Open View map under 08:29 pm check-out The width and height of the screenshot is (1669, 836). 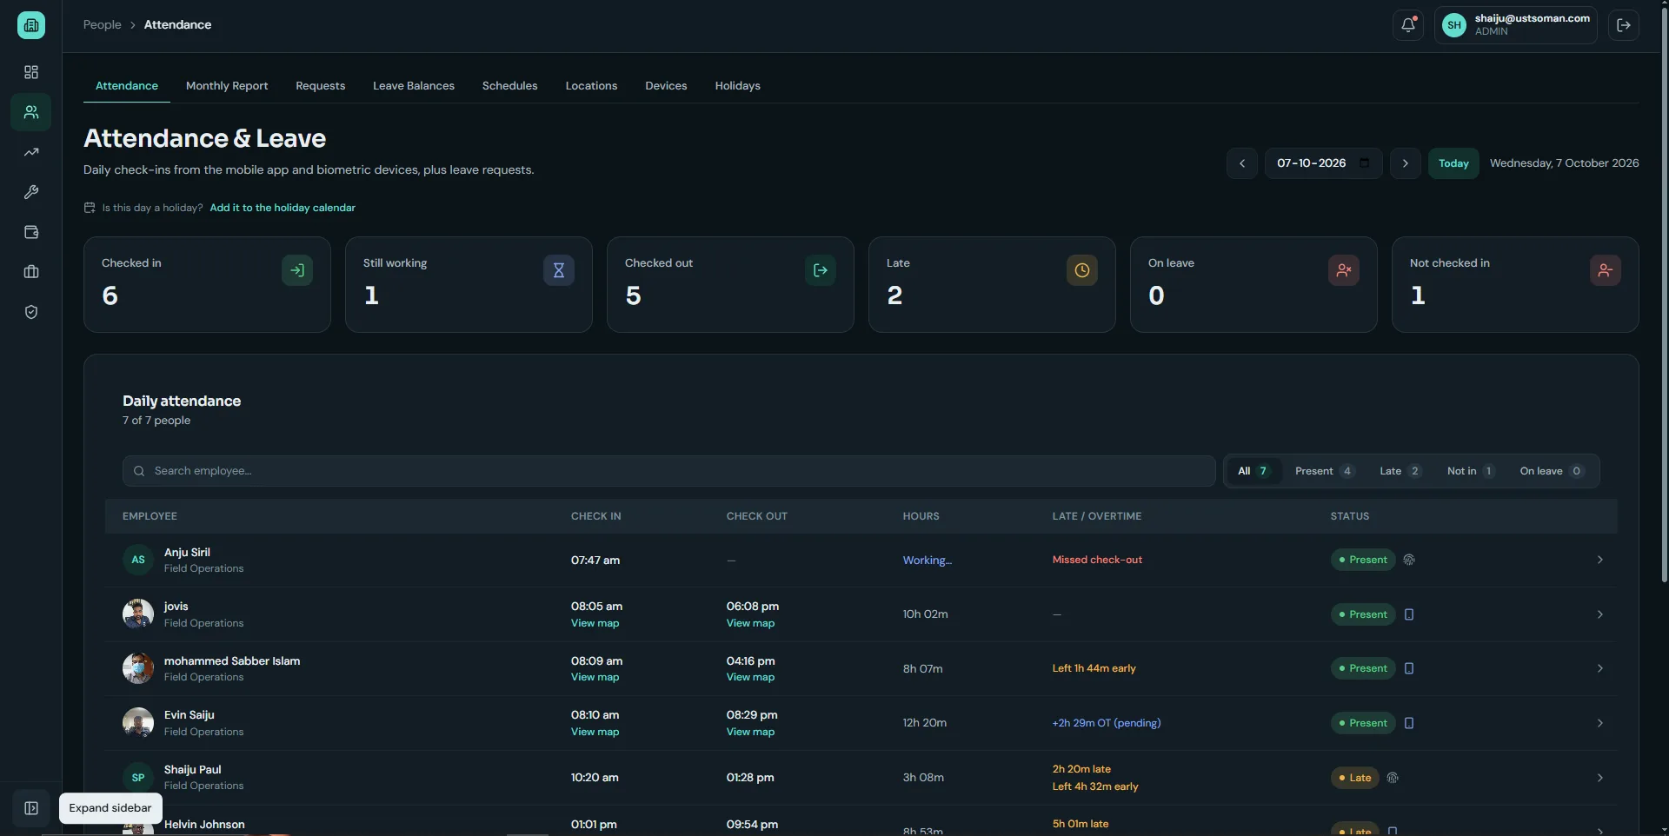tap(750, 732)
